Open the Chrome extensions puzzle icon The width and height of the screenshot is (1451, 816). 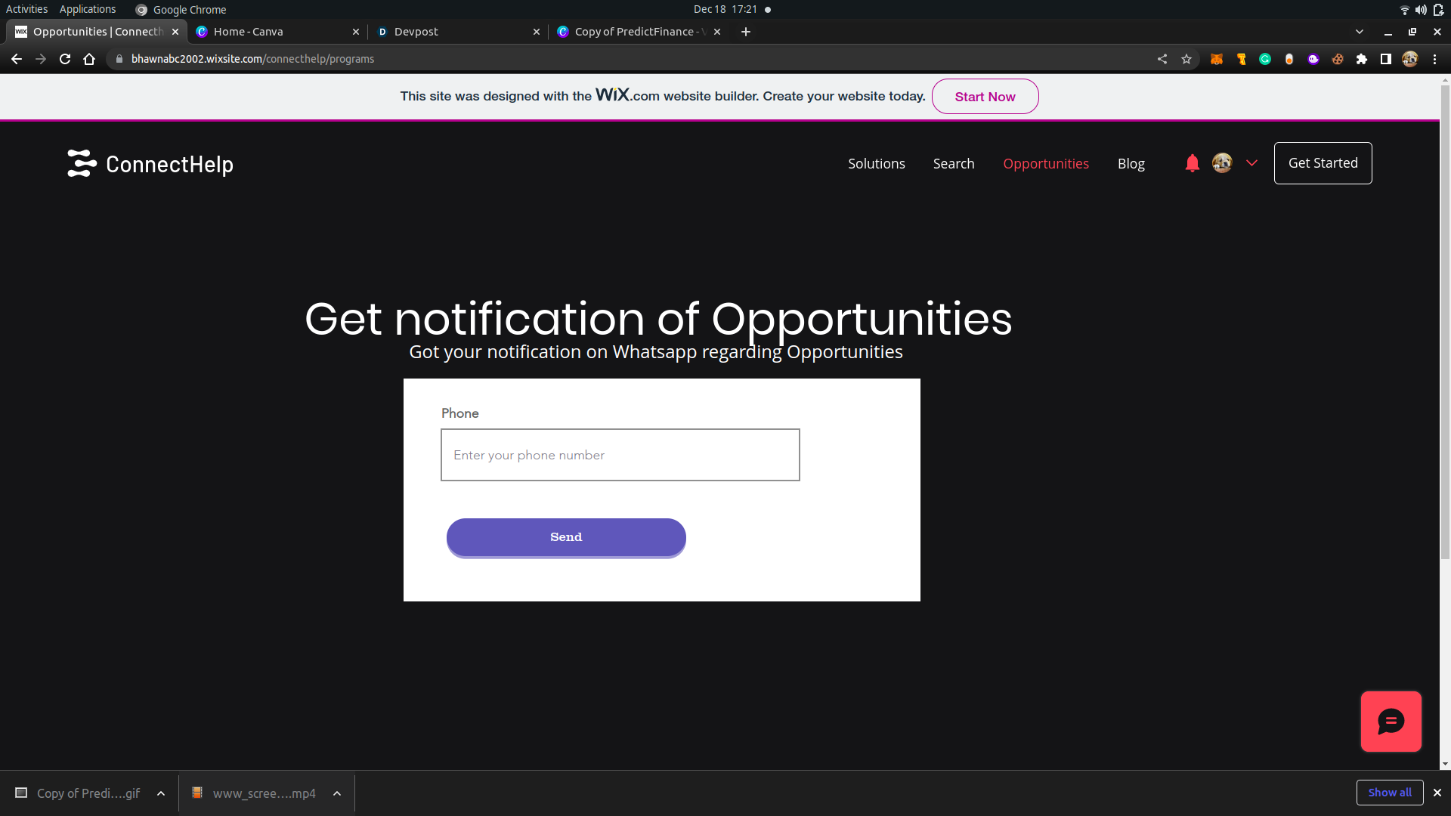(1362, 59)
